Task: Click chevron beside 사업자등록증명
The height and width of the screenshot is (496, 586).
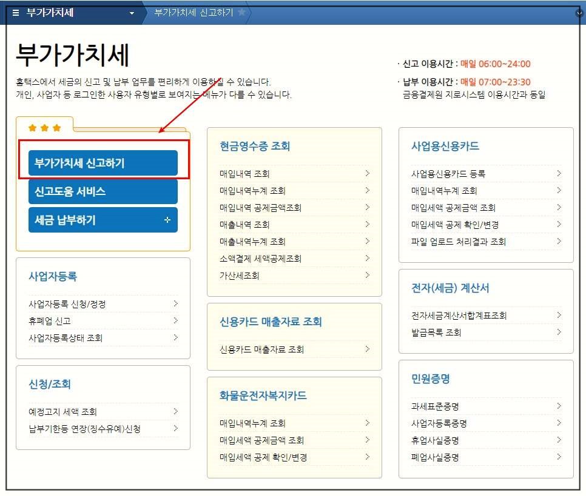Action: (559, 423)
